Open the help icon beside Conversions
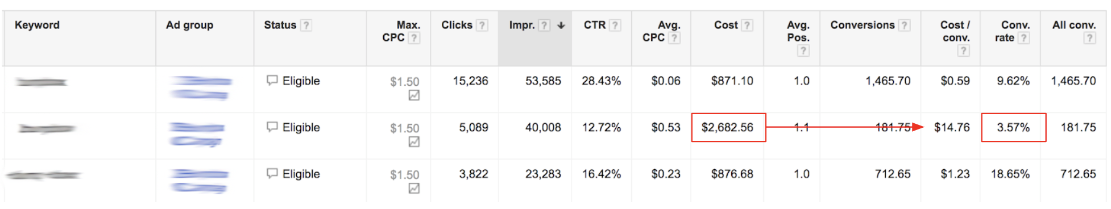Image resolution: width=1111 pixels, height=209 pixels. click(x=904, y=25)
